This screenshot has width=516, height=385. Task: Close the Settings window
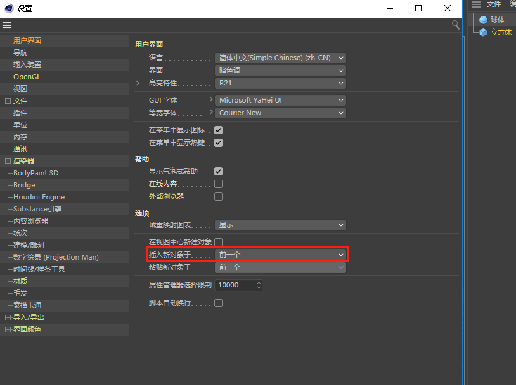pos(448,8)
